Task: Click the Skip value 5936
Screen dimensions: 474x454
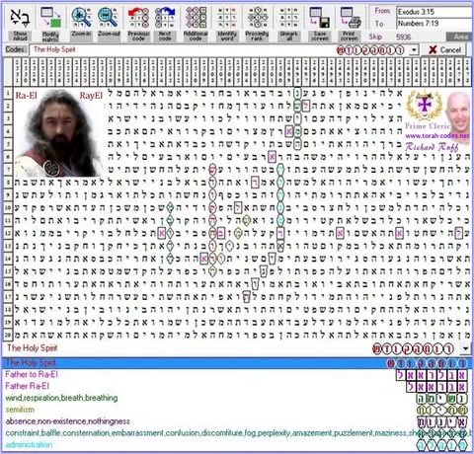Action: (x=404, y=37)
